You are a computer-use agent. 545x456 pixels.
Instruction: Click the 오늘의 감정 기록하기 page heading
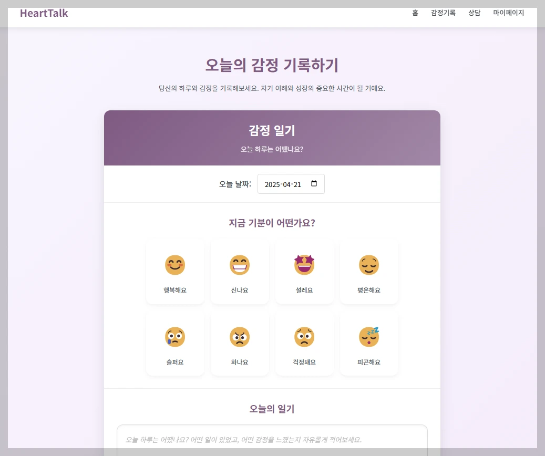272,65
